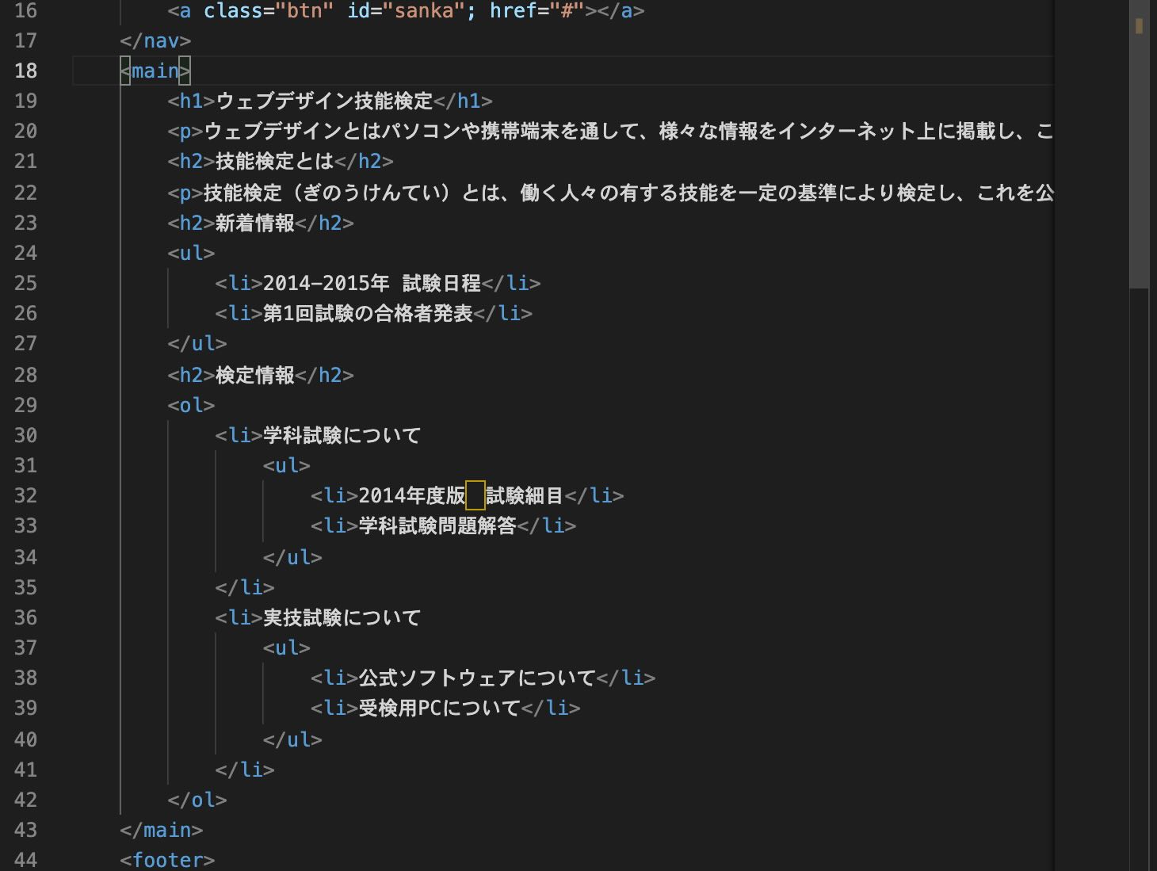Place cursor in the h1 heading text
The width and height of the screenshot is (1157, 871).
click(x=324, y=101)
